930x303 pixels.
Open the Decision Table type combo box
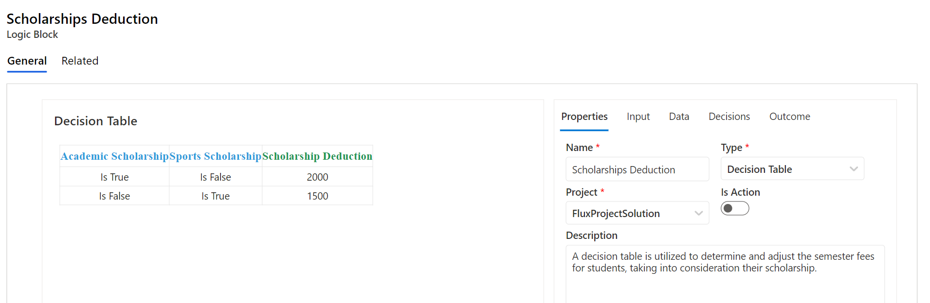[x=792, y=168]
